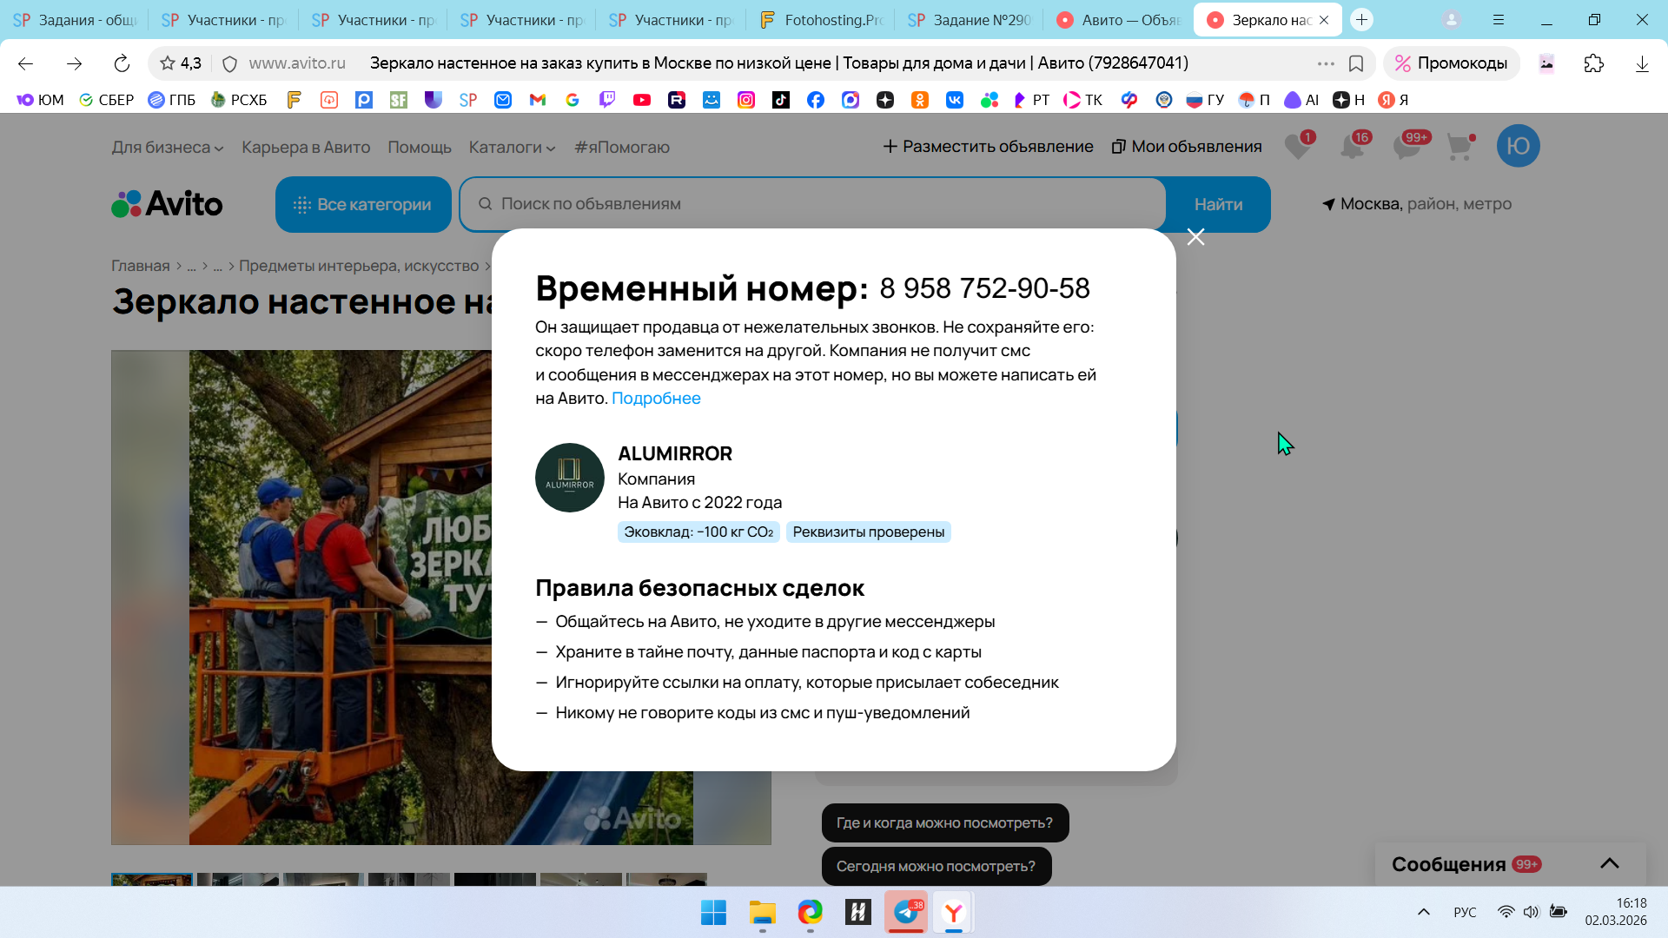
Task: Expand the Каталоги dropdown
Action: point(512,148)
